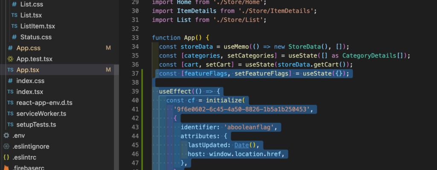
Task: Click the underlined Date link on line 45
Action: [x=242, y=145]
